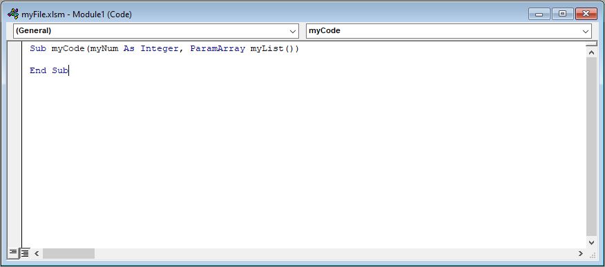Viewport: 605px width, 267px height.
Task: Minimize the Module1 code window
Action: (539, 14)
